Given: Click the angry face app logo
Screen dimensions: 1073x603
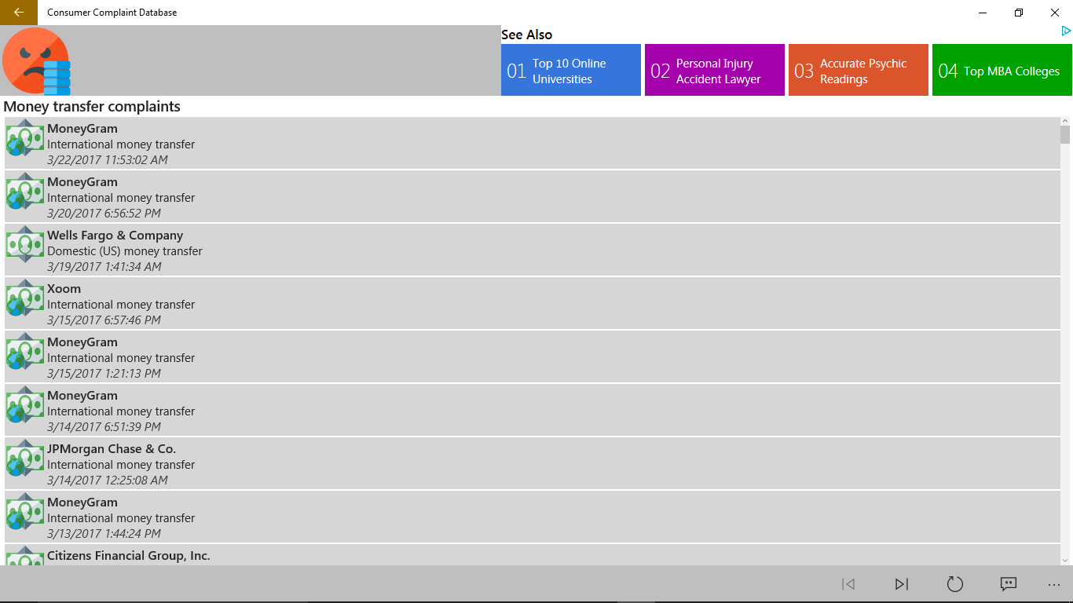Looking at the screenshot, I should [36, 61].
